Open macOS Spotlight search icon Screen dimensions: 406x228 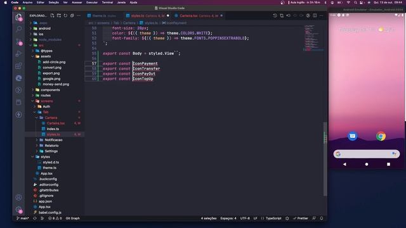click(355, 3)
